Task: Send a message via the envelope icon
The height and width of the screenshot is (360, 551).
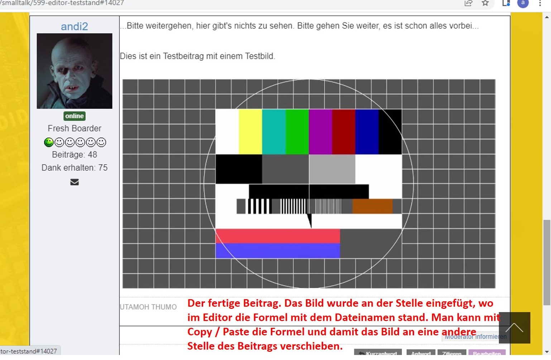Action: 75,182
